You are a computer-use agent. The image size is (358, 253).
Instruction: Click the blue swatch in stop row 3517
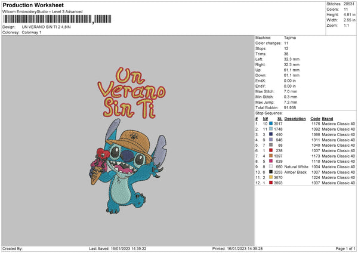pyautogui.click(x=271, y=124)
